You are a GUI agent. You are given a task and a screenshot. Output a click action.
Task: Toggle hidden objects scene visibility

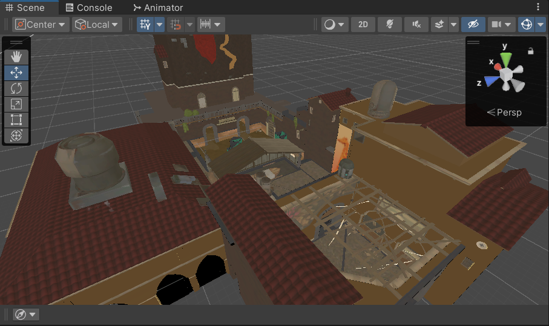pos(473,25)
